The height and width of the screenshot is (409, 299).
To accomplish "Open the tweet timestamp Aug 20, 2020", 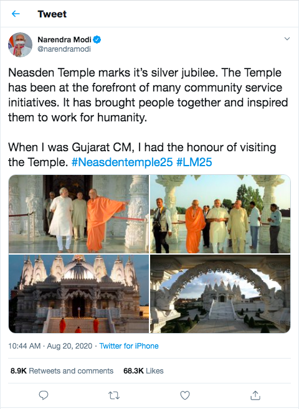I will [x=50, y=346].
